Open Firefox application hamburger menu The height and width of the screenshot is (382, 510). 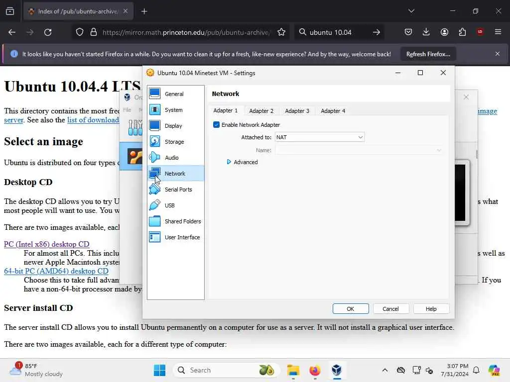498,32
